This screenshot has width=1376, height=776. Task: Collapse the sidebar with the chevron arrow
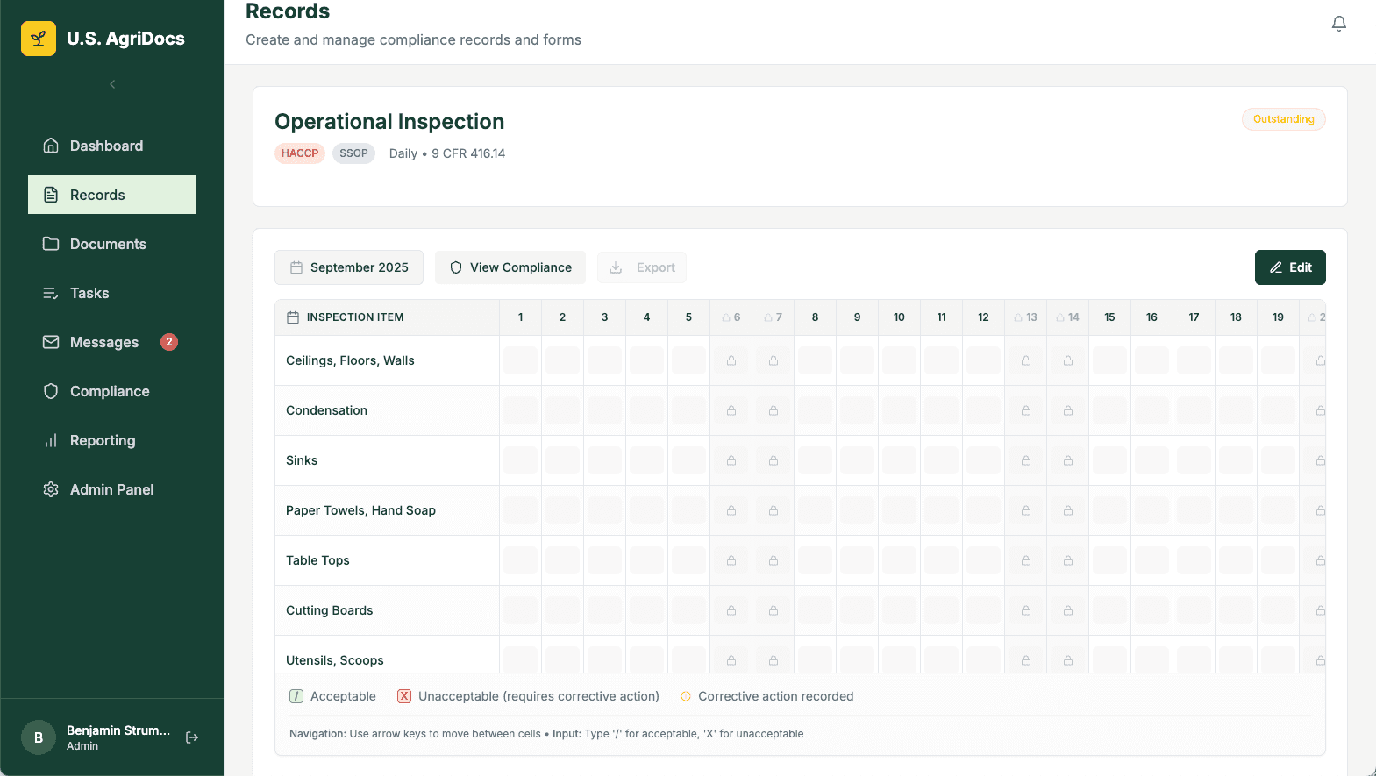coord(112,84)
